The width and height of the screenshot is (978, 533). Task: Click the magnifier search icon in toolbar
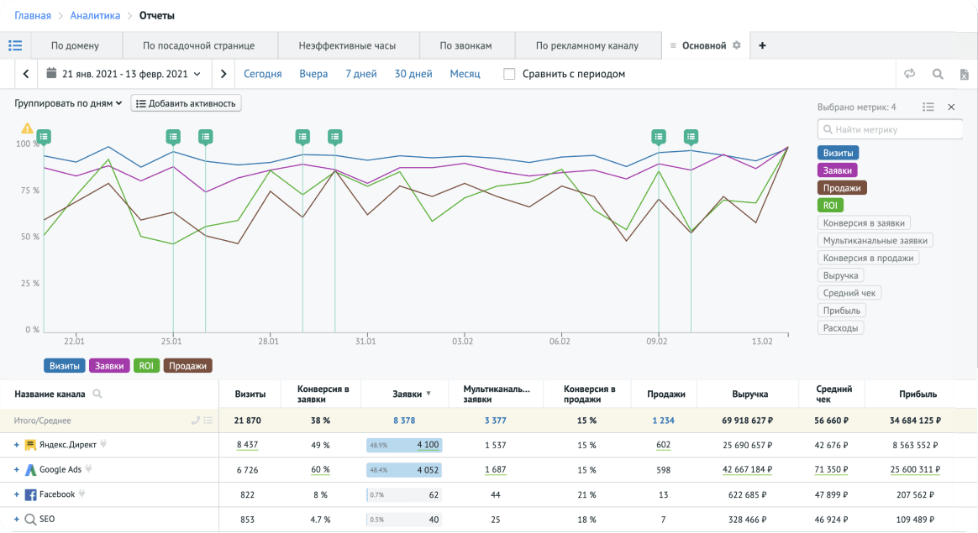(938, 74)
